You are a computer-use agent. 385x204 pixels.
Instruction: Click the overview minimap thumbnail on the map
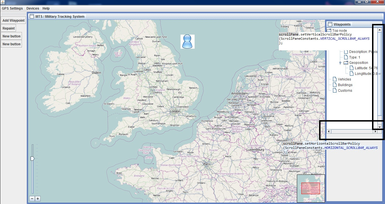pyautogui.click(x=311, y=188)
